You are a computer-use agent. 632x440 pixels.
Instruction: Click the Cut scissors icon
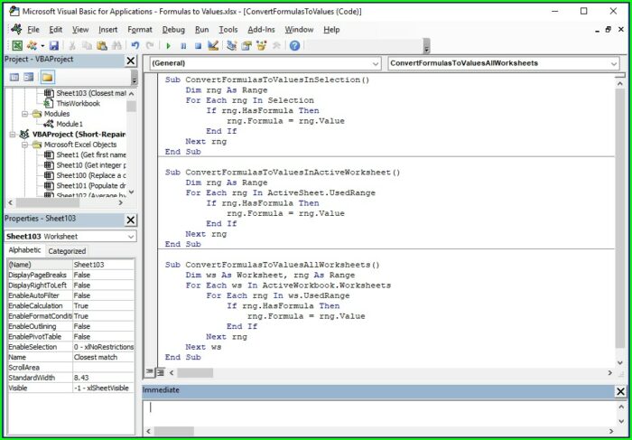[x=72, y=45]
